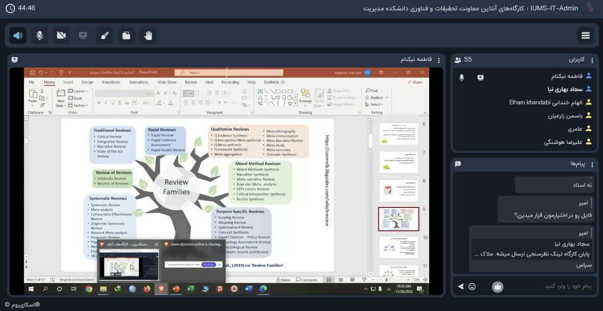Click the chat bot icon

[x=497, y=286]
